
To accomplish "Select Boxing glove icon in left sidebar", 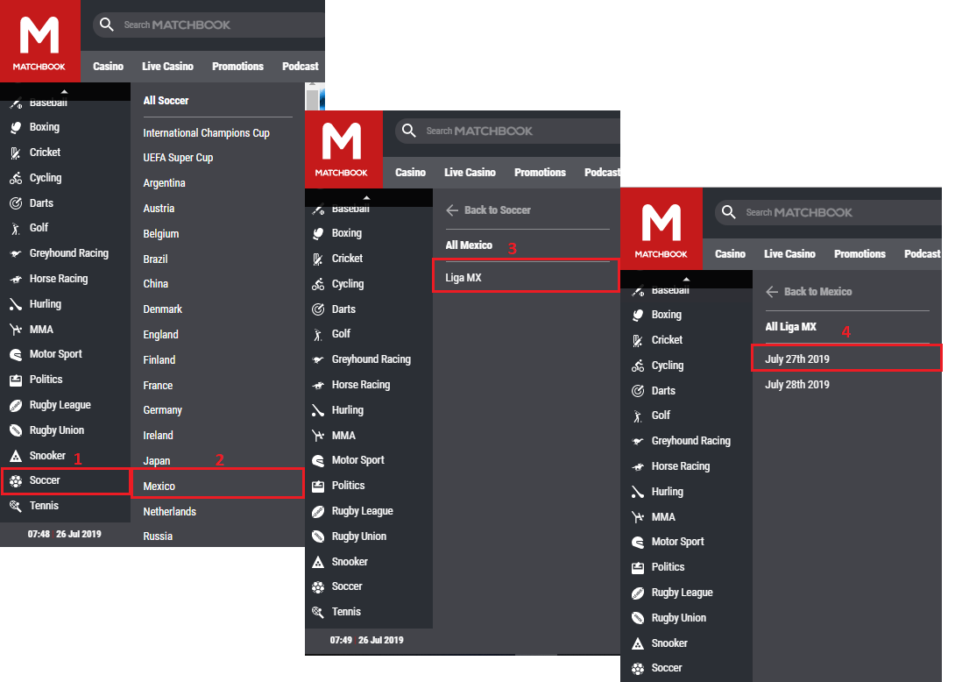I will [16, 127].
